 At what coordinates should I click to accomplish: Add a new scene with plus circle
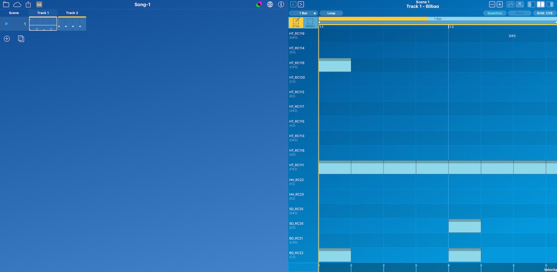(7, 38)
